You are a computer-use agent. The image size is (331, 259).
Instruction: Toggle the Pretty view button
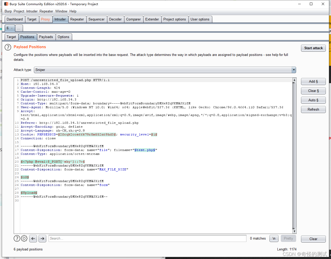pos(288,239)
